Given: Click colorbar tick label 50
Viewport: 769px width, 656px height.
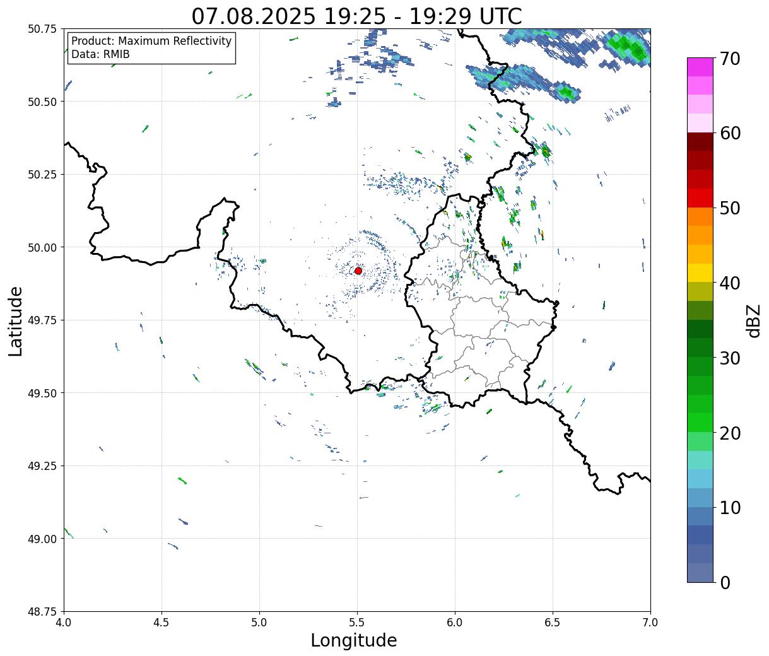Looking at the screenshot, I should pyautogui.click(x=731, y=208).
